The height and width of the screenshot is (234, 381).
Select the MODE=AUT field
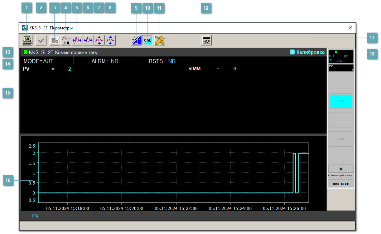38,61
